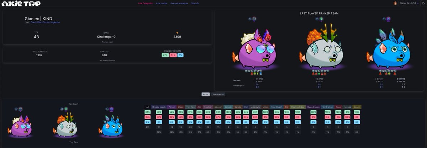Image resolution: width=427 pixels, height=148 pixels.
Task: Select the Gill Catfish filter tag
Action: (x=327, y=107)
